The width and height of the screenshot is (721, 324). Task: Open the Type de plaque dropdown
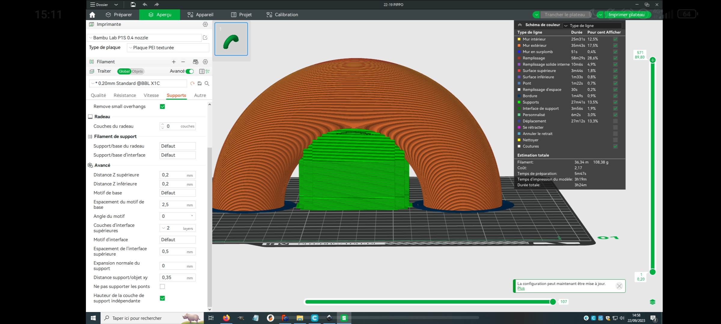click(x=168, y=48)
